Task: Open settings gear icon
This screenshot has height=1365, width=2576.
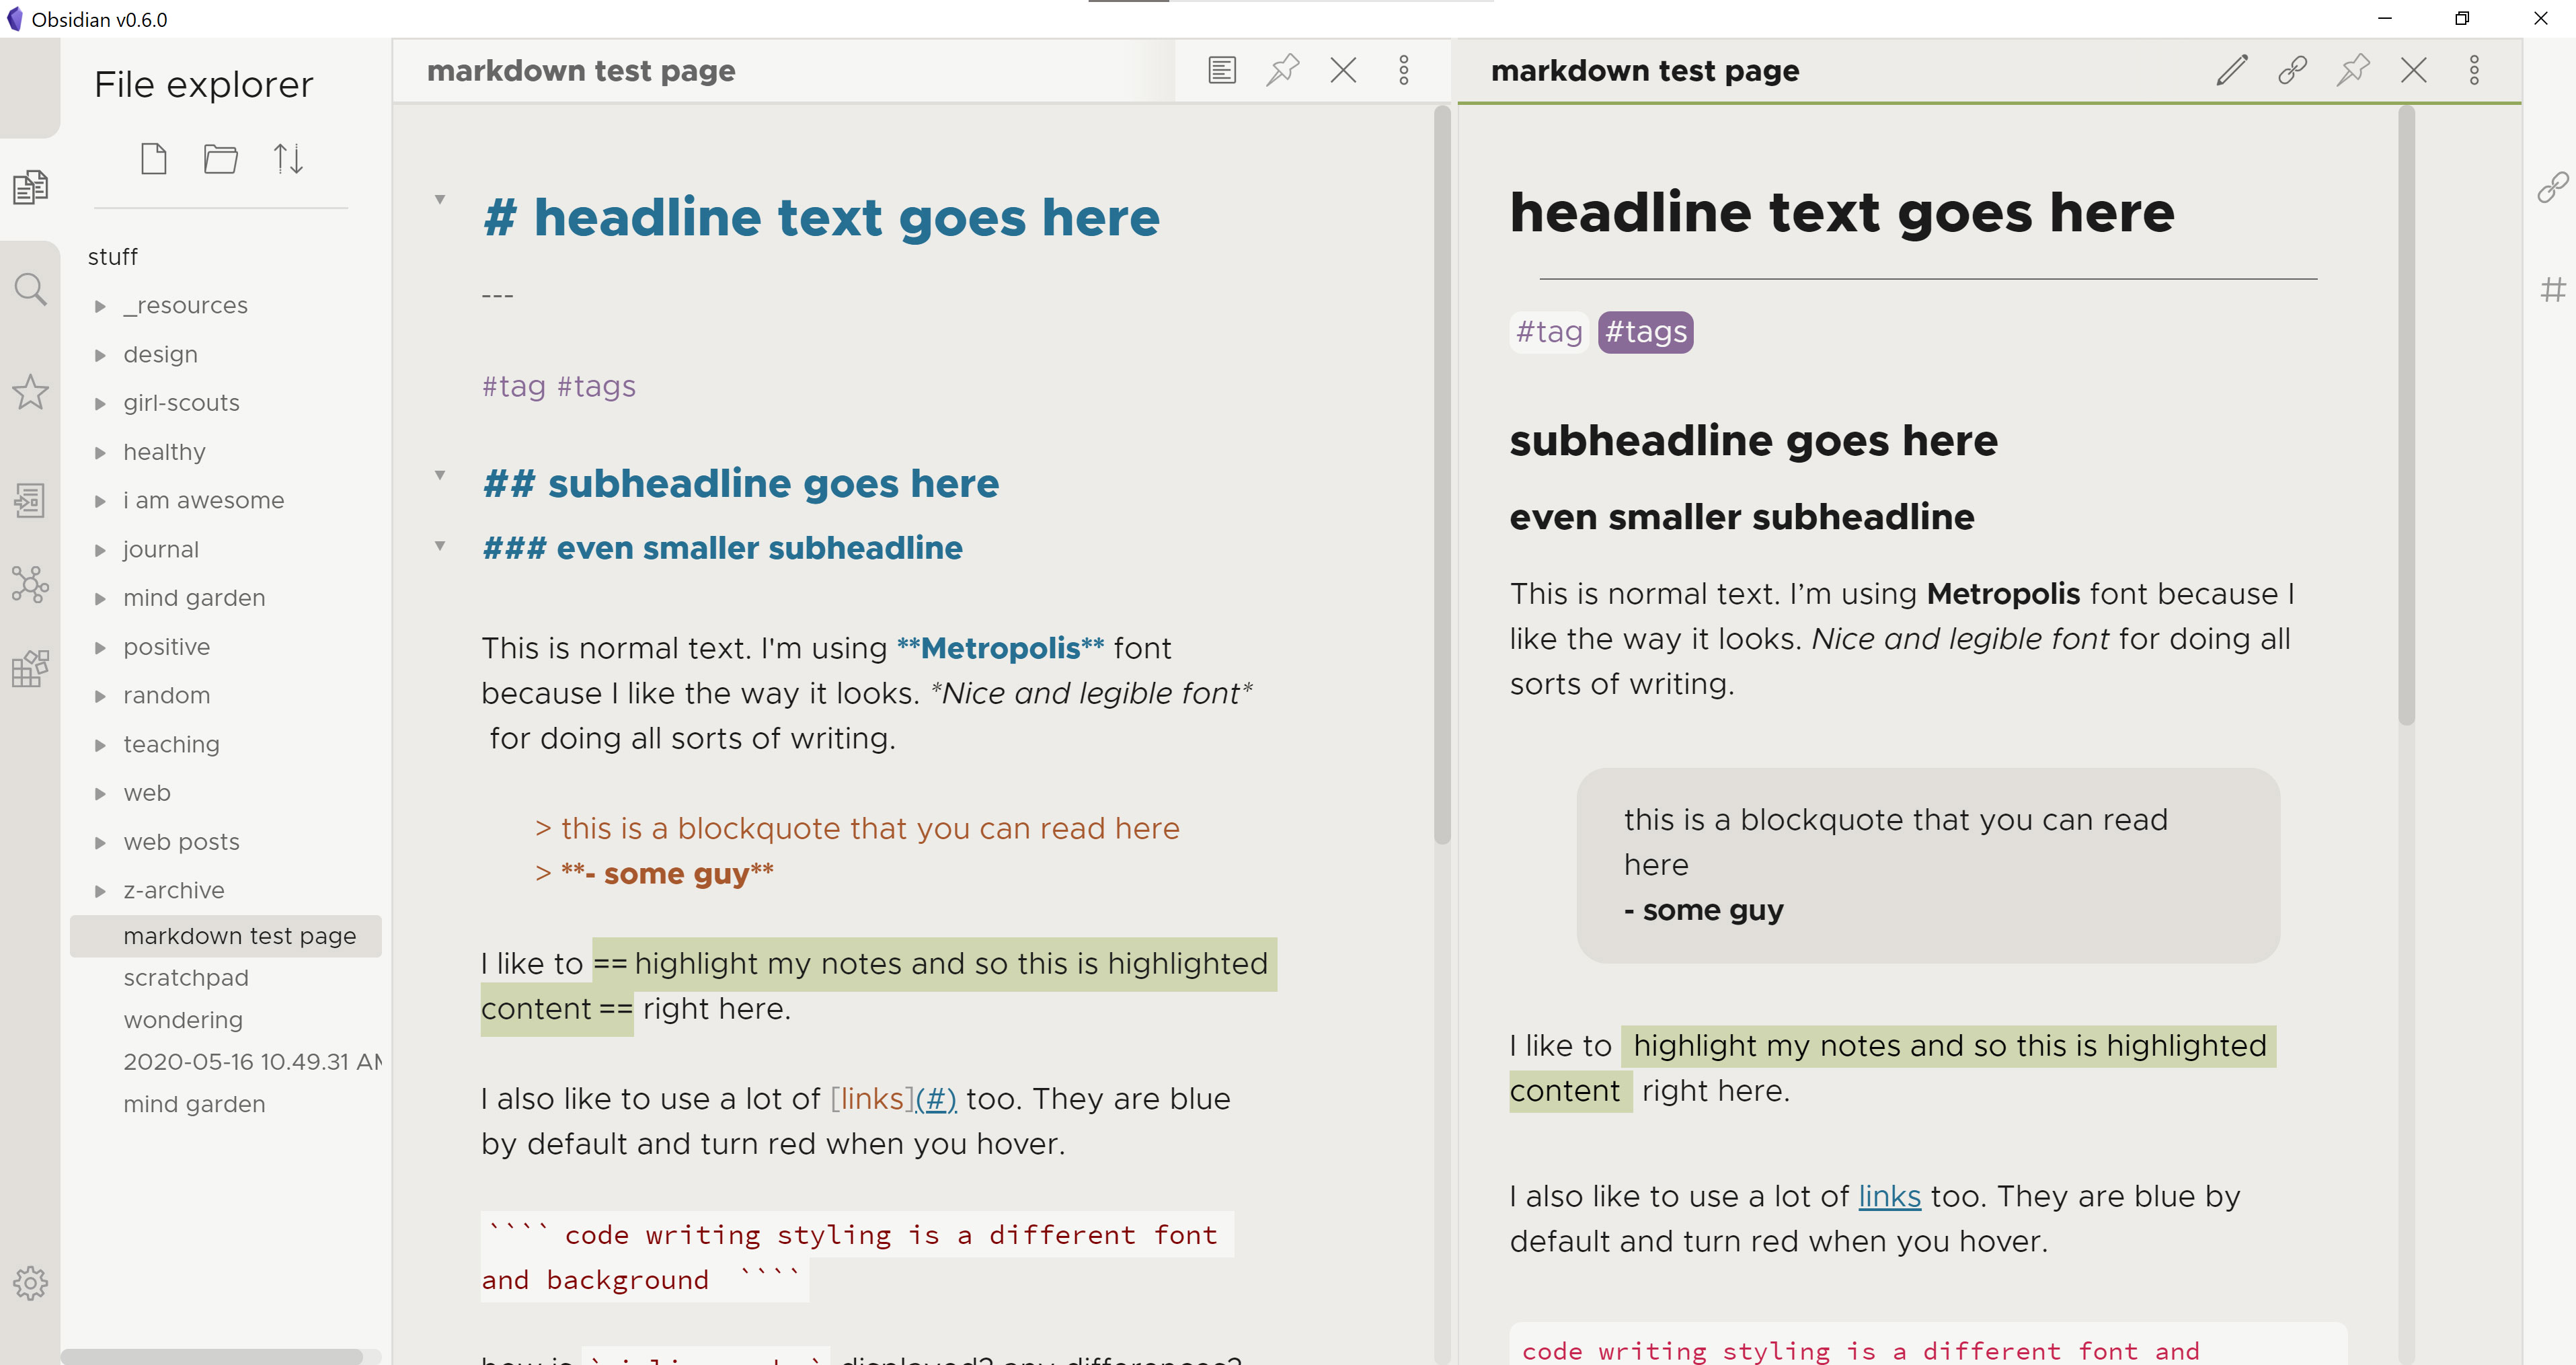Action: [30, 1283]
